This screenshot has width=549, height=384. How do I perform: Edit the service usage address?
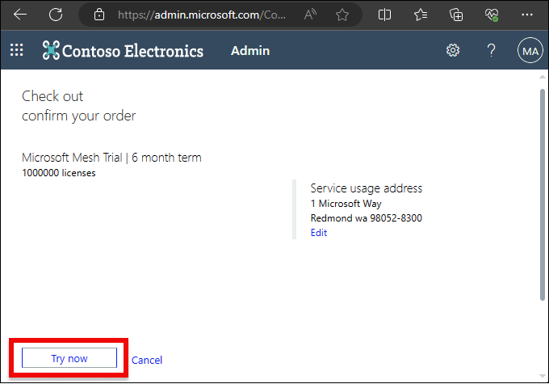(x=319, y=233)
